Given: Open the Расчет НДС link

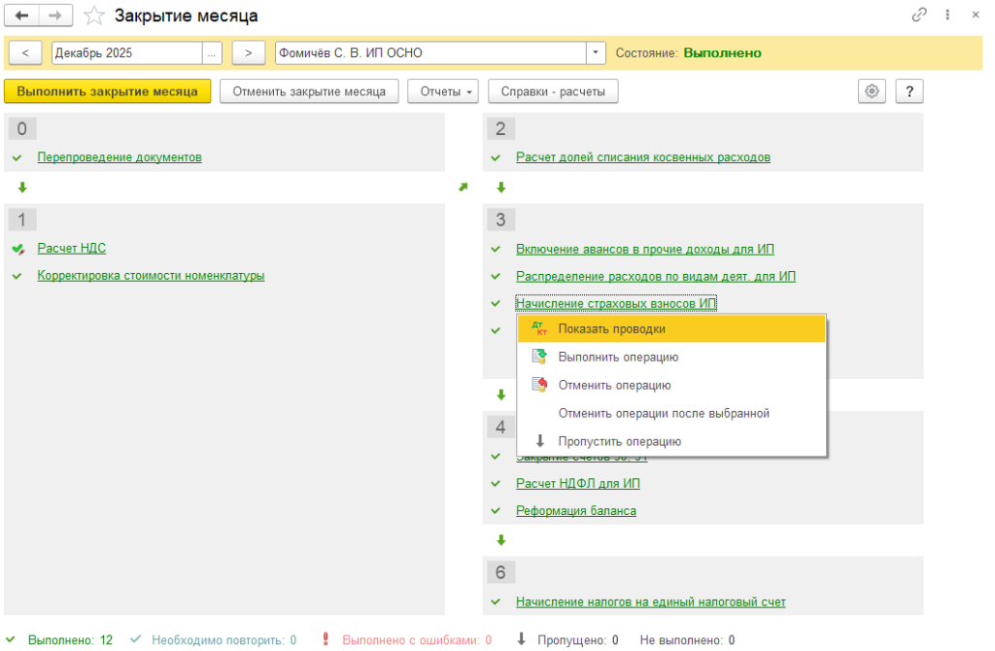Looking at the screenshot, I should pyautogui.click(x=71, y=248).
